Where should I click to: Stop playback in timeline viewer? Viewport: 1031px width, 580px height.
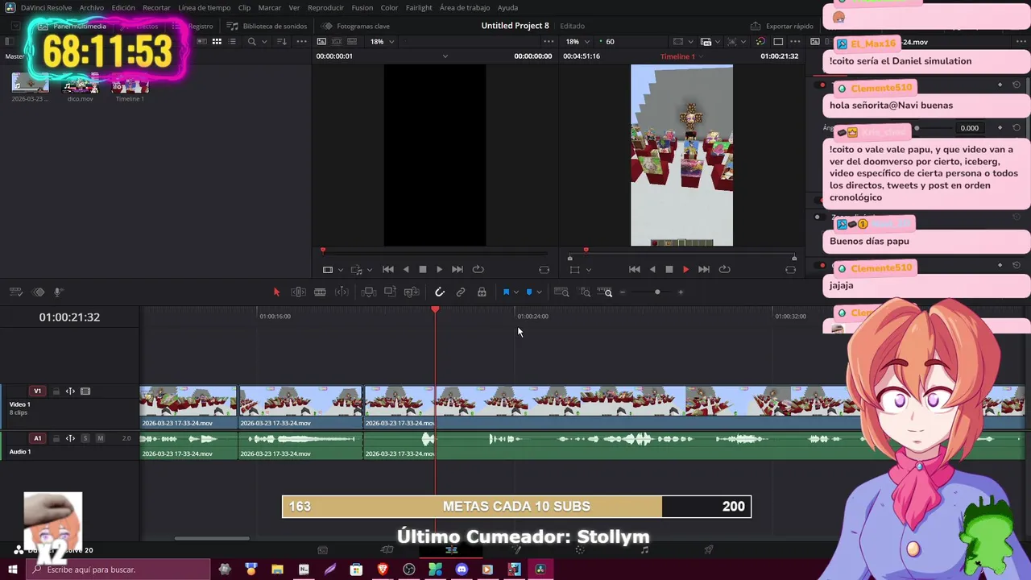[669, 269]
